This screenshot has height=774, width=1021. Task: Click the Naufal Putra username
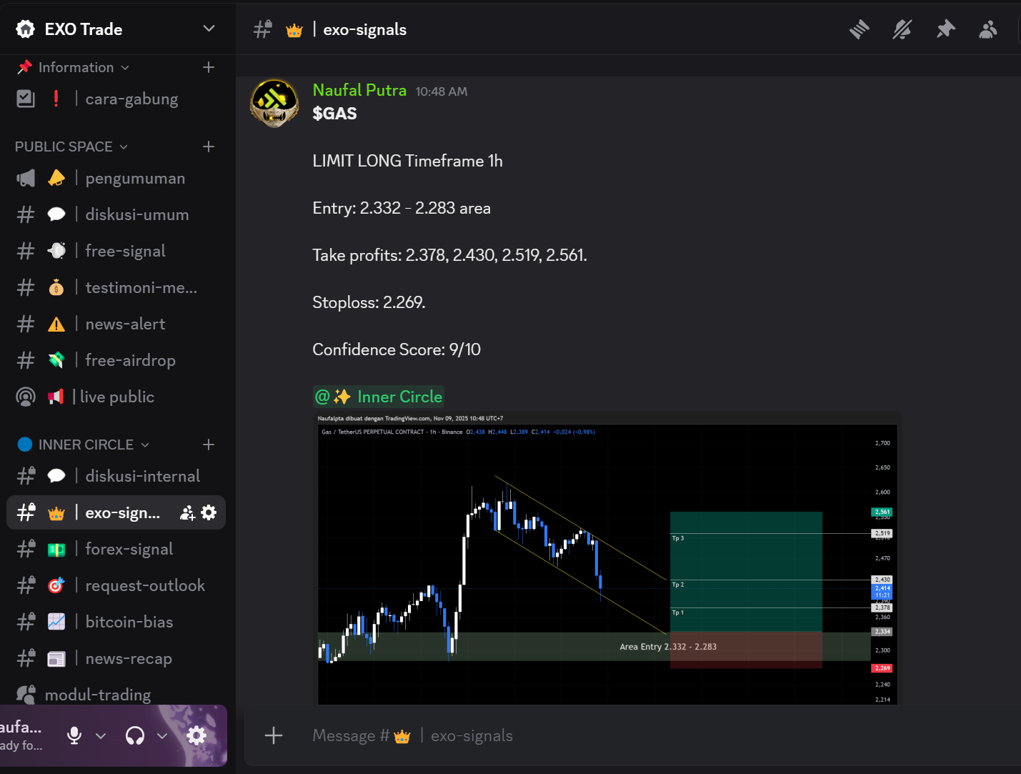coord(359,90)
